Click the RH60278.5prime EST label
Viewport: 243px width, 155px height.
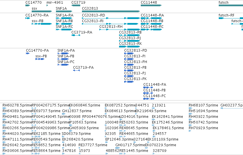[x=17, y=105]
